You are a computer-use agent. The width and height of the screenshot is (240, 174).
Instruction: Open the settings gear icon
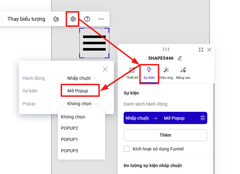[x=73, y=19]
